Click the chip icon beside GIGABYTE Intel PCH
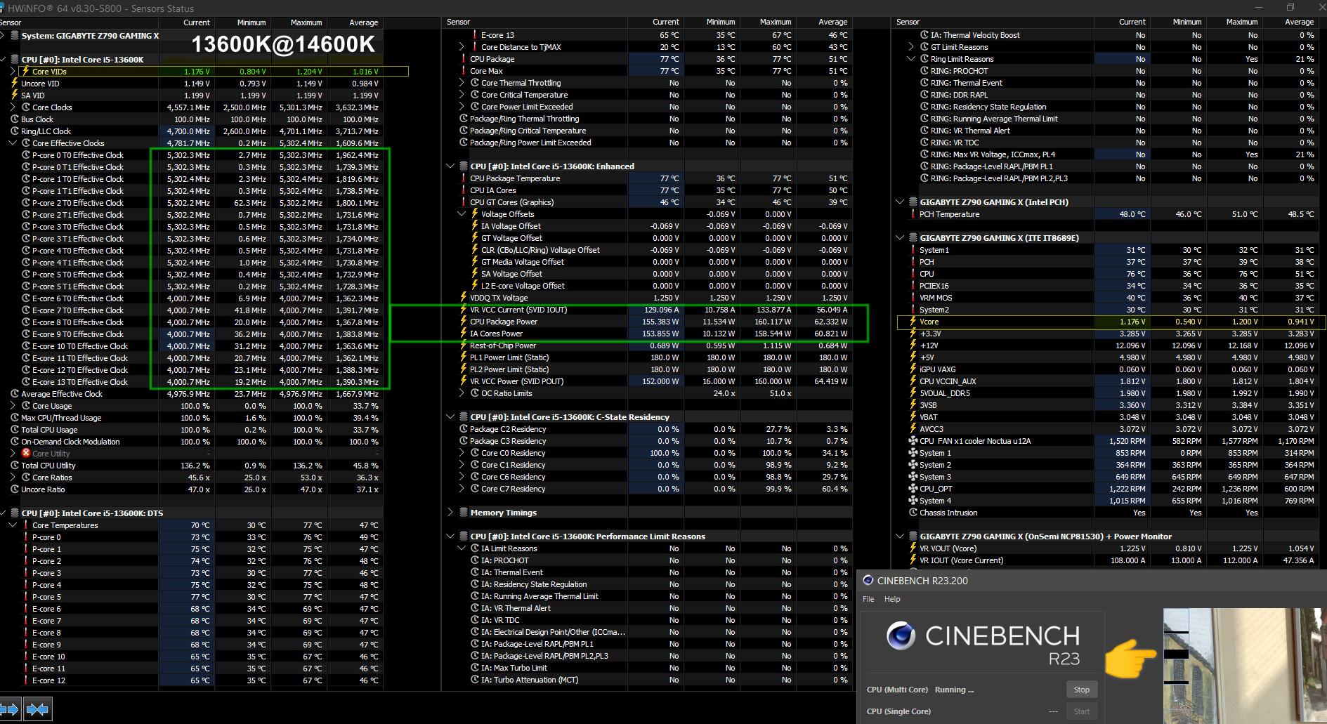Screen dimensions: 1327x724 (913, 202)
